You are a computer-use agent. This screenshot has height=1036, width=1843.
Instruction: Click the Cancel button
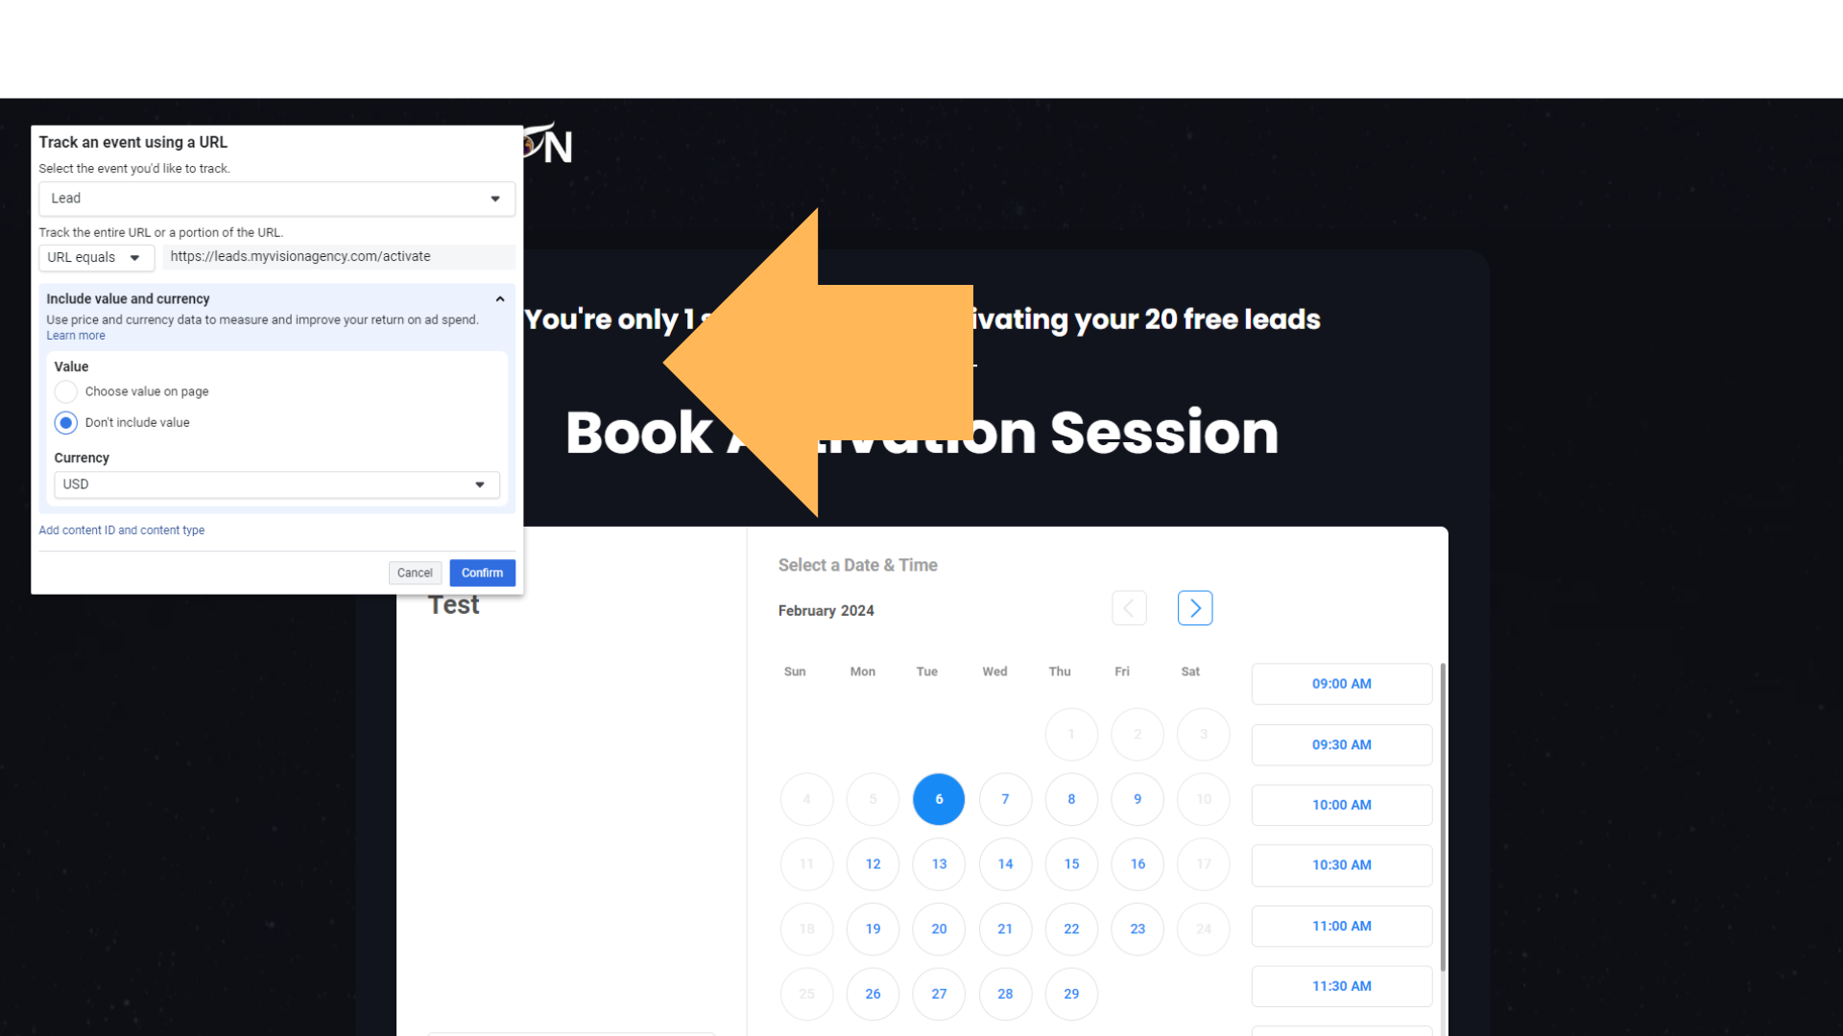416,573
